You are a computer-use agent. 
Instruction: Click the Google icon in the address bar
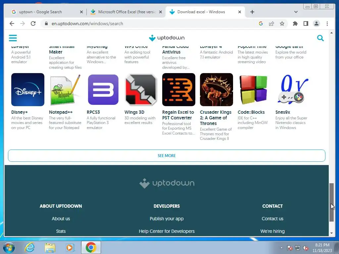tap(261, 23)
